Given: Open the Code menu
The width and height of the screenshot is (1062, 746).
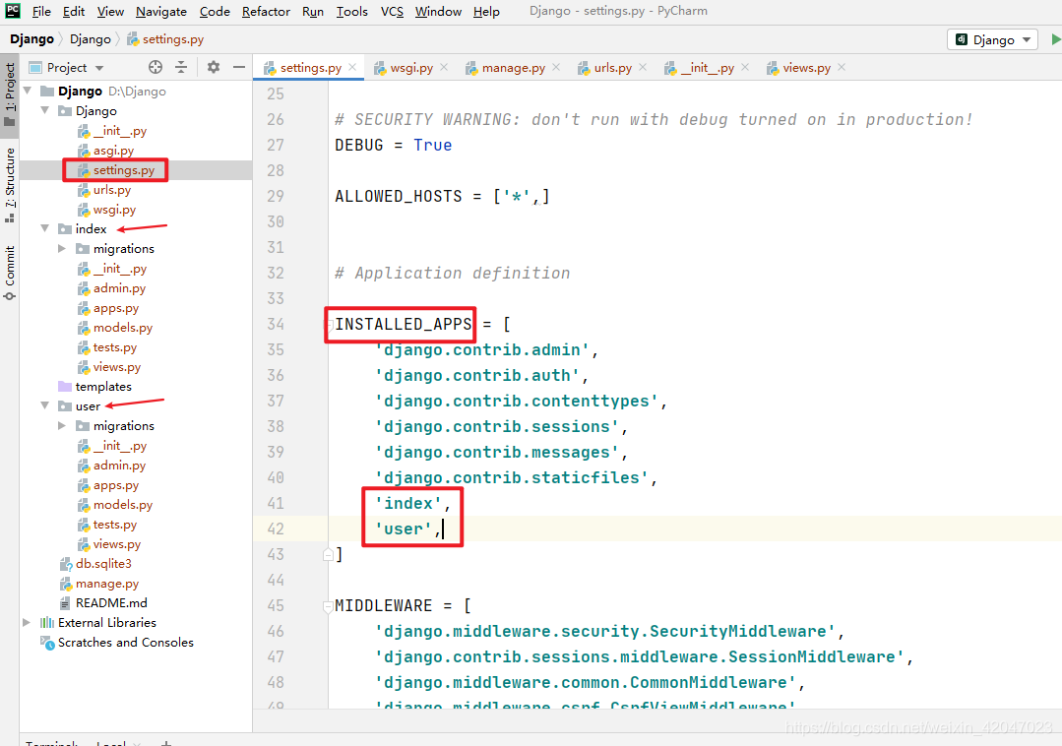Looking at the screenshot, I should [215, 12].
